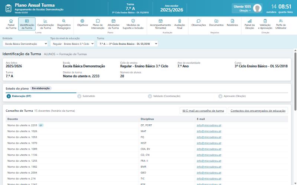Click the 08:51 clock in header
Screen dimensions: 297x185
[285, 7]
